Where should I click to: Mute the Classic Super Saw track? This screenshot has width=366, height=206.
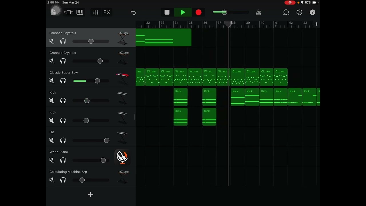click(x=52, y=81)
